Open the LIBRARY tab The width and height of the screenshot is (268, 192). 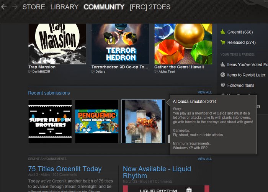(x=64, y=7)
